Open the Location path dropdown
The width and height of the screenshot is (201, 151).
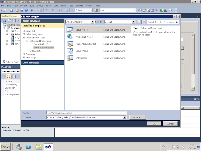tap(125, 117)
